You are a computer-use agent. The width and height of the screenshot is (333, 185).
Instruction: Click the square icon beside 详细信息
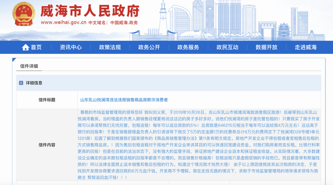point(21,83)
